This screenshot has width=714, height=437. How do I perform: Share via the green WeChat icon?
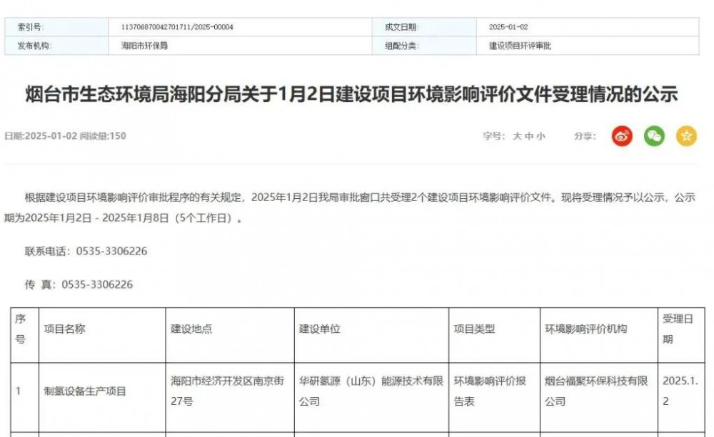pos(654,136)
